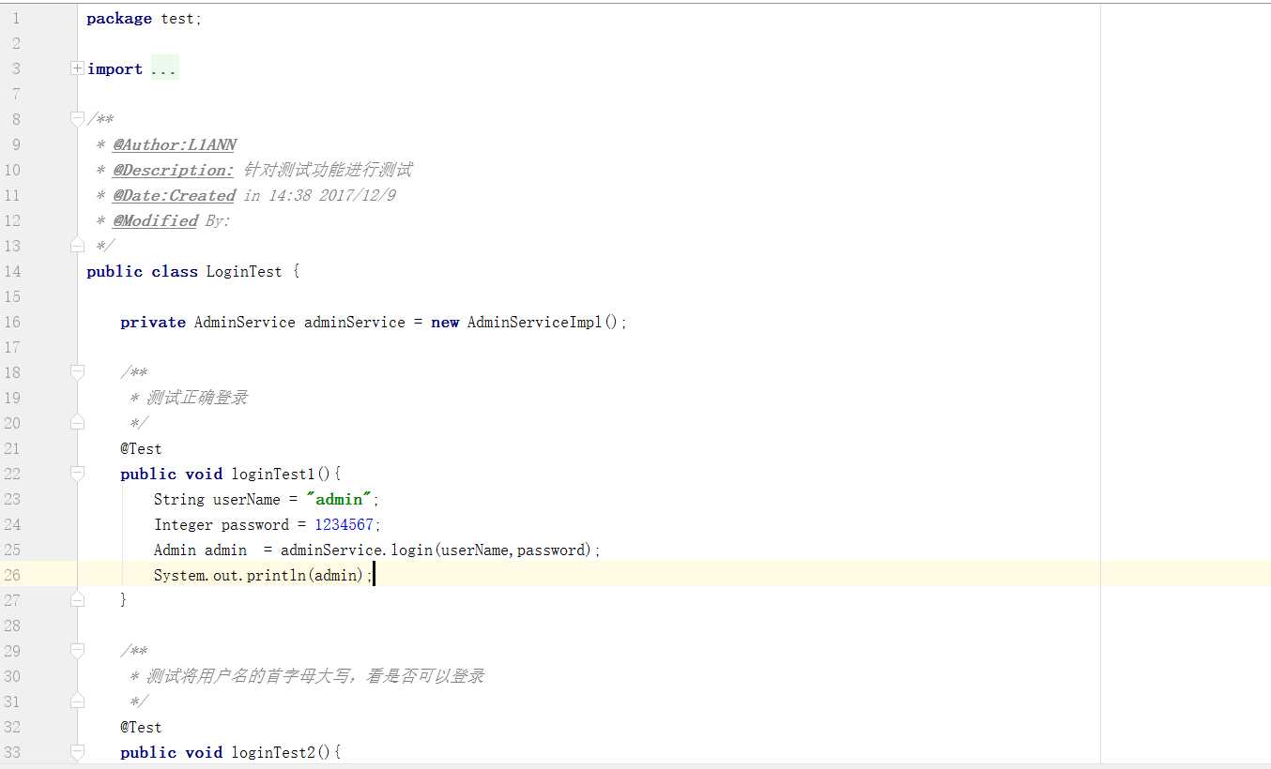Click the LoginTest class name
The width and height of the screenshot is (1271, 769).
point(244,271)
